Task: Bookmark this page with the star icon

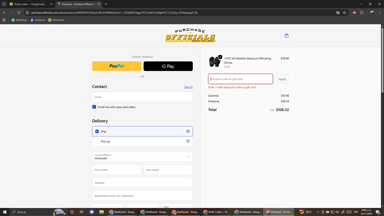Action: tap(344, 13)
